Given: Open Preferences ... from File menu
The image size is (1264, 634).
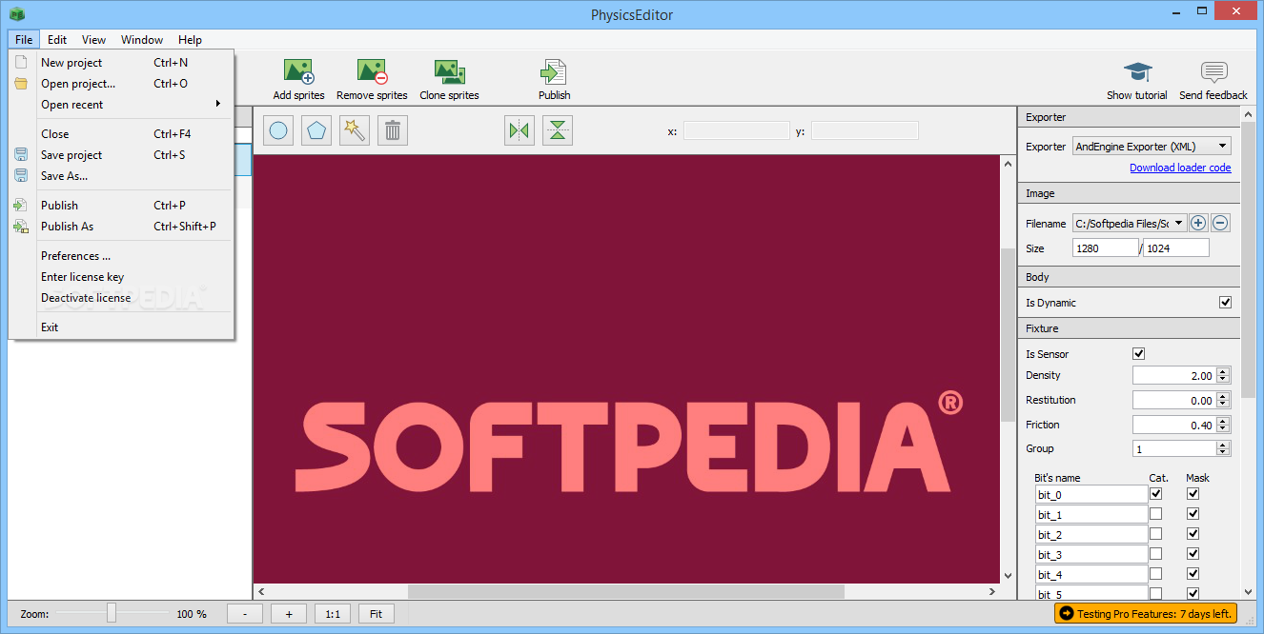Looking at the screenshot, I should click(x=121, y=256).
